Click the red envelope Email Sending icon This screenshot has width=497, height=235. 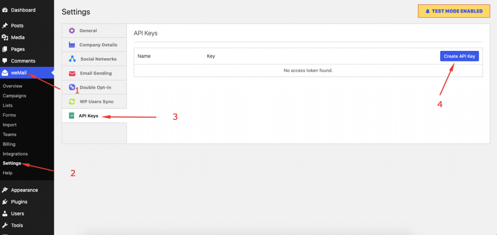(x=72, y=73)
